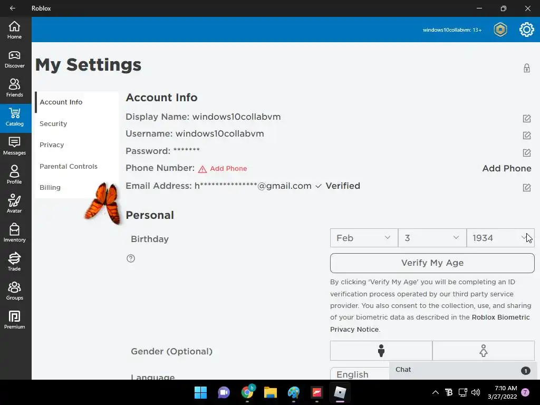Image resolution: width=540 pixels, height=405 pixels.
Task: Open the settings gear in header
Action: pos(527,30)
